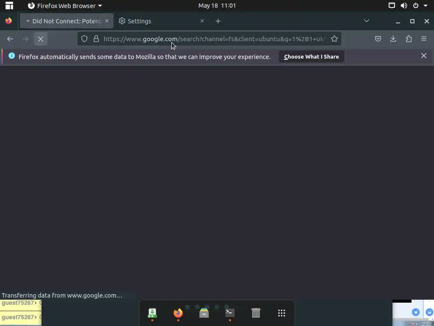Expand the system menu arrow
434x326 pixels.
pos(426,6)
